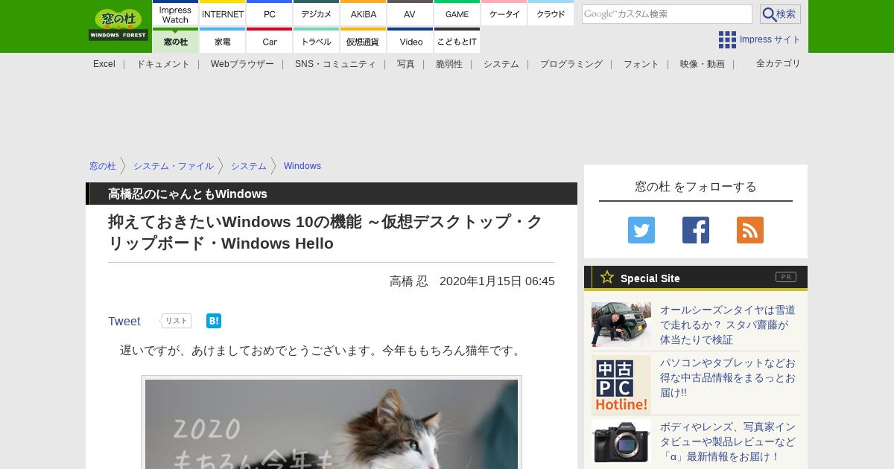Click the リスト button
Viewport: 894px width, 469px height.
point(177,321)
